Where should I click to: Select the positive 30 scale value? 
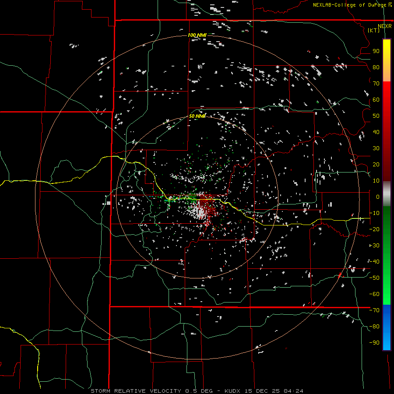376,148
